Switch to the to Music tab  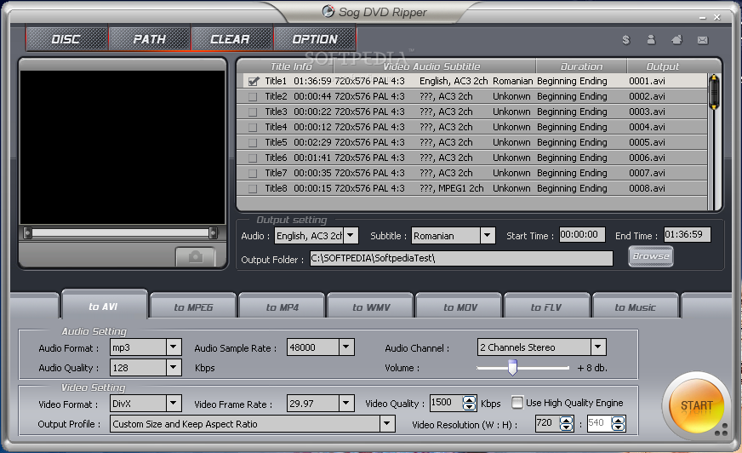[635, 307]
